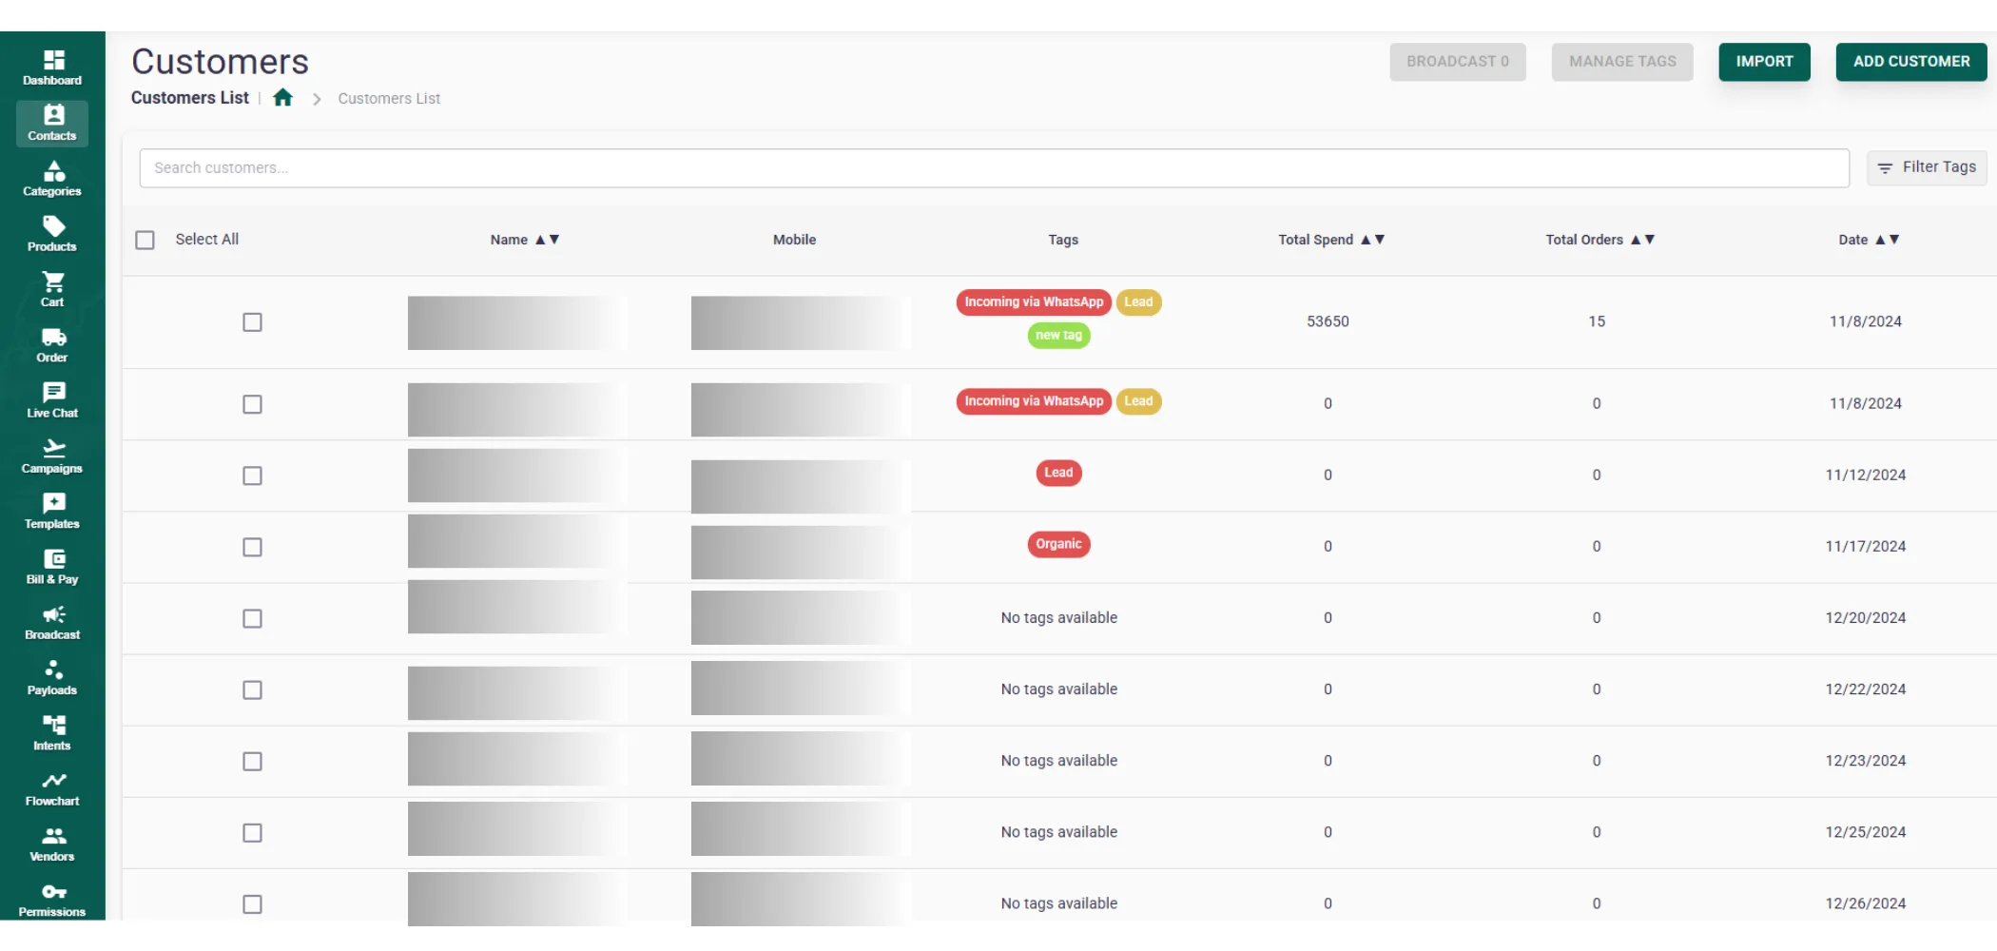This screenshot has width=1997, height=951.
Task: Tick the Select All checkbox
Action: click(145, 240)
